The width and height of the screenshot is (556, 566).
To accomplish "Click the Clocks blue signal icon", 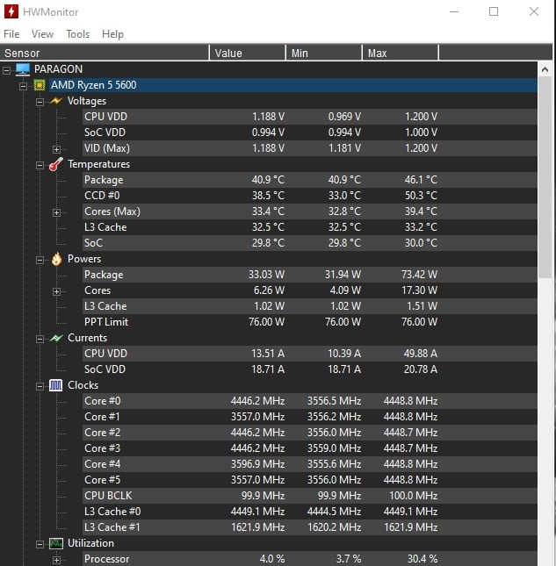I will pyautogui.click(x=55, y=385).
